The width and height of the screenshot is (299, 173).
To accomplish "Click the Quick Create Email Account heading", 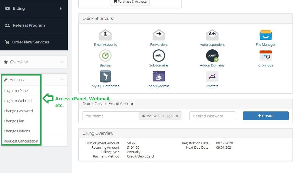I will pyautogui.click(x=109, y=104).
